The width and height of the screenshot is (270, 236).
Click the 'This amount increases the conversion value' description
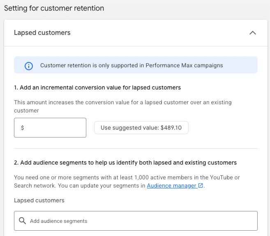coord(123,106)
